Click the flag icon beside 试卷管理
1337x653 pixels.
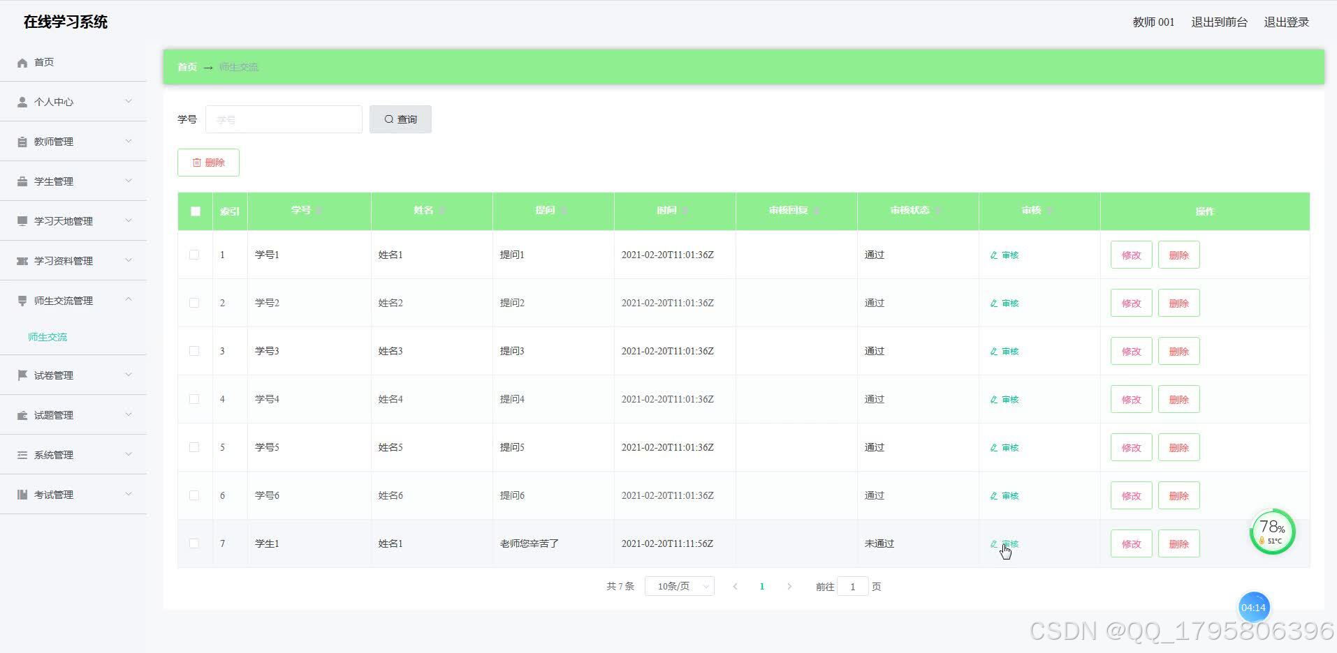pos(22,375)
